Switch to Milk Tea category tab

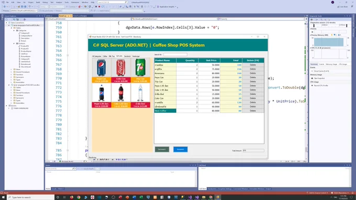(112, 56)
